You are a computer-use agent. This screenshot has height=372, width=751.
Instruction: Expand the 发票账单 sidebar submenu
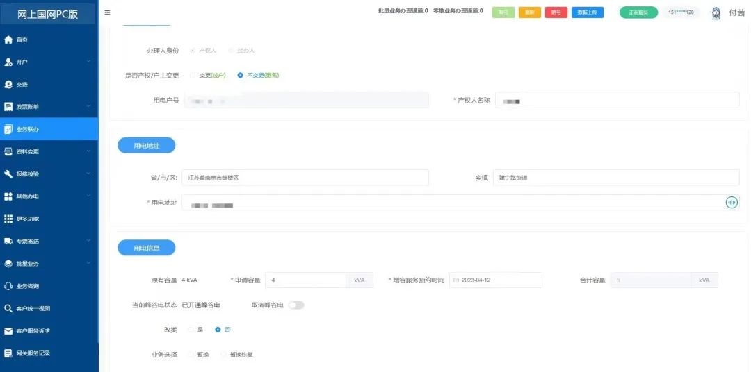click(88, 106)
